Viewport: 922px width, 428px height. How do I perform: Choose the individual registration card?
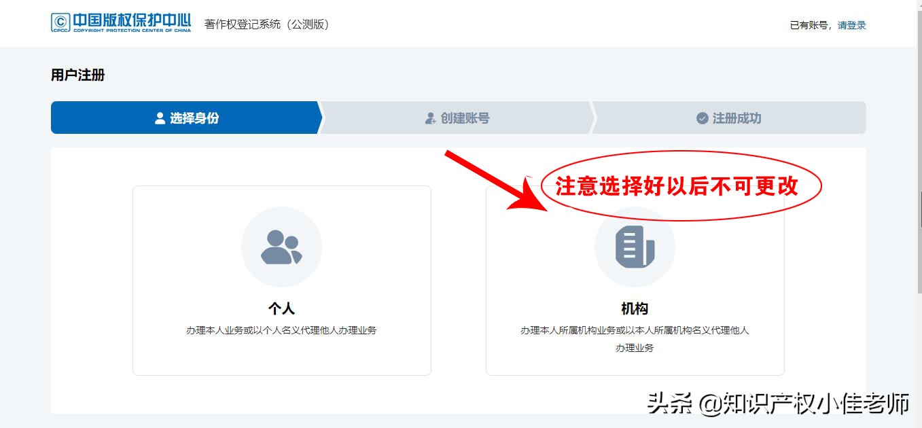(x=281, y=280)
